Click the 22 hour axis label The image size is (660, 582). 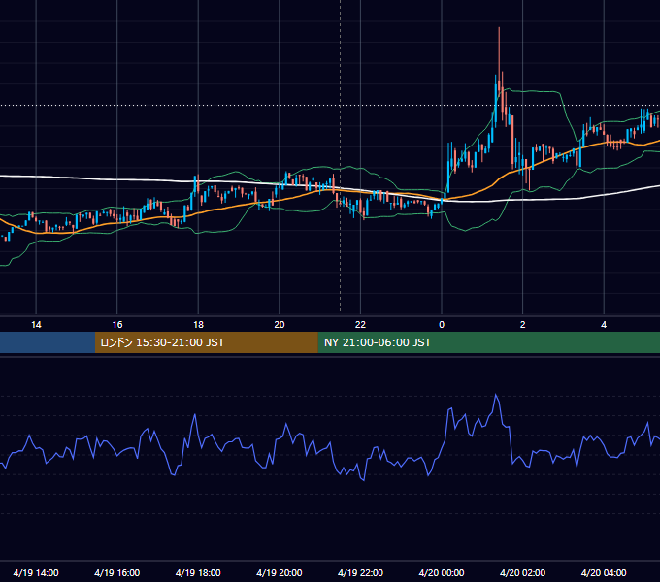point(360,325)
